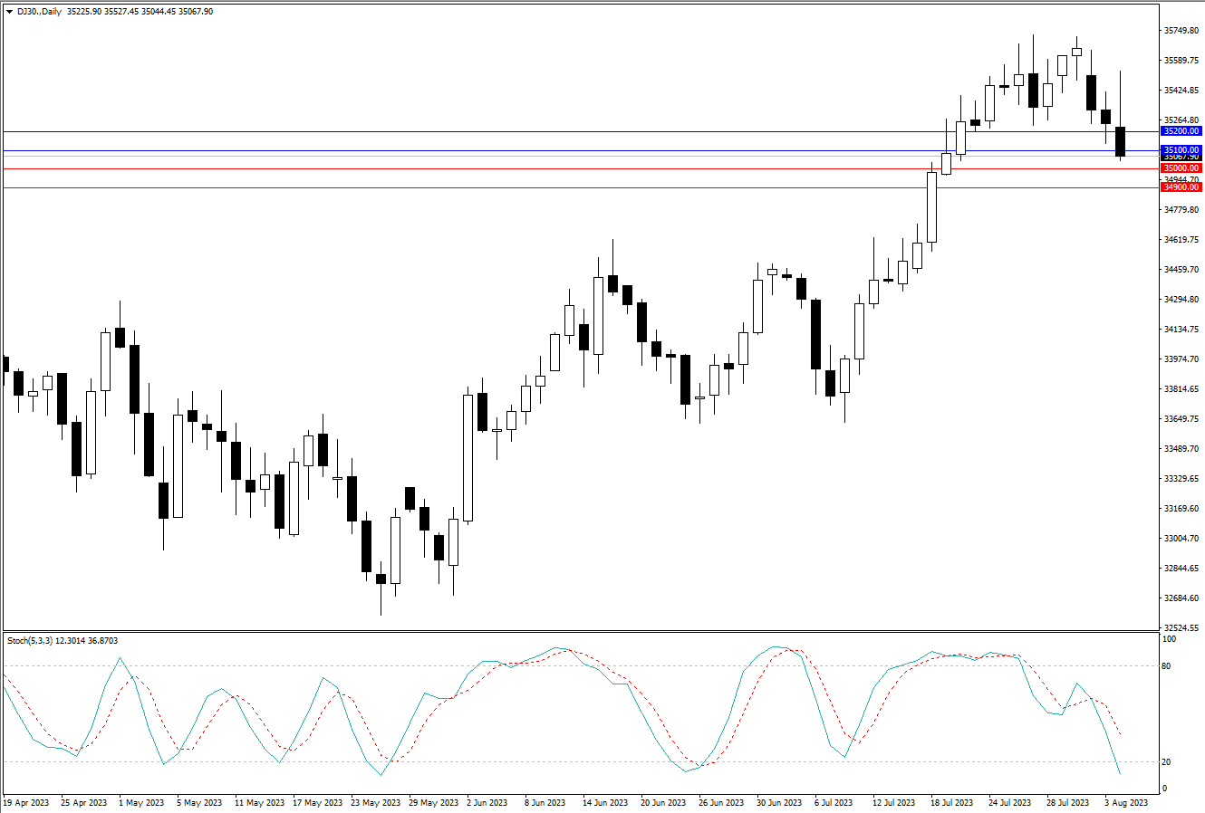
Task: Click the DJ30.,Daily symbol title text
Action: 39,12
